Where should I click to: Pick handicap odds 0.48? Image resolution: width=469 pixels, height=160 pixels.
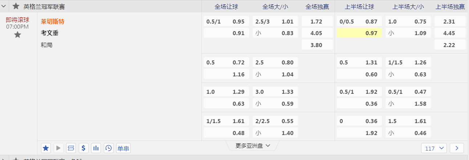[x=226, y=132]
